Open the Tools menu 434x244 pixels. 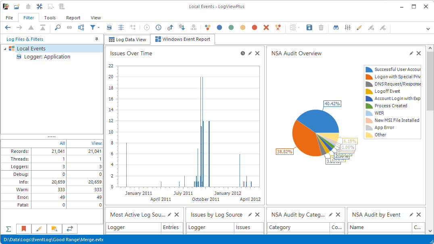click(x=50, y=18)
